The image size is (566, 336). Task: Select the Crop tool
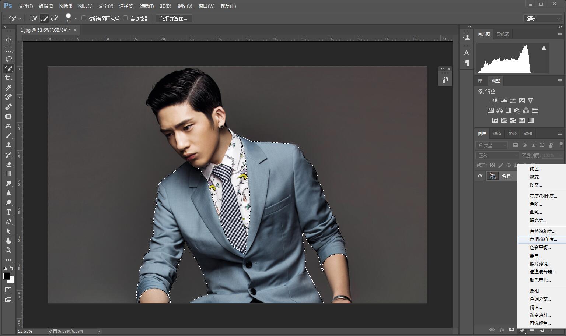coord(8,78)
